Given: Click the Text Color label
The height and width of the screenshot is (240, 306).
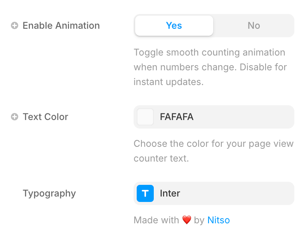Looking at the screenshot, I should coord(45,117).
